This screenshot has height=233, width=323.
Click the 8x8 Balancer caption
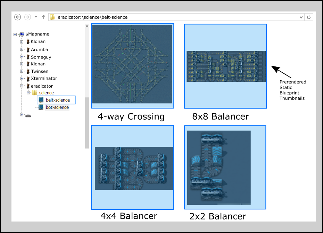[221, 116]
